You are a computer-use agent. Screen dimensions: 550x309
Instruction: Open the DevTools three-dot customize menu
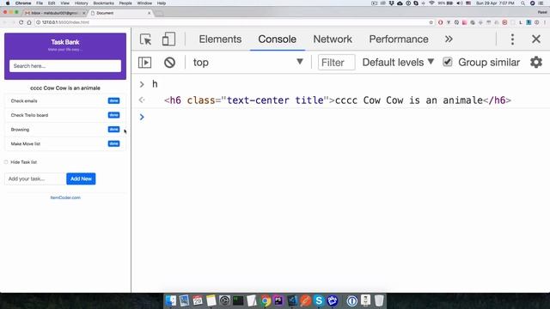coord(512,39)
